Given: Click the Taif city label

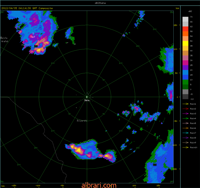Looking at the screenshot, I should coord(33,37).
